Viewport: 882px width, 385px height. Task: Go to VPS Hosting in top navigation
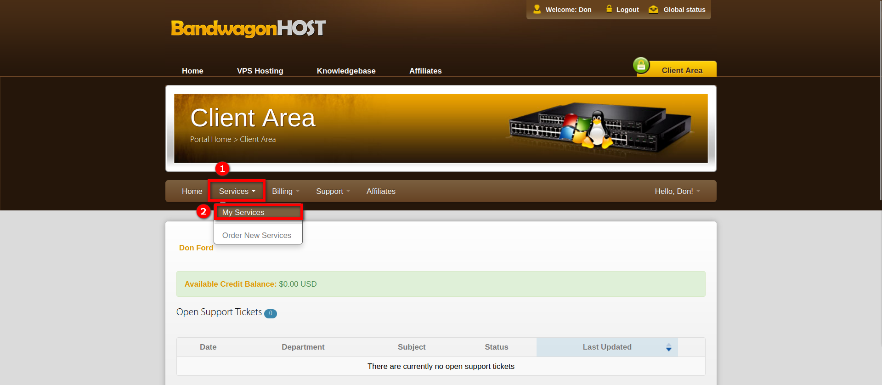tap(260, 71)
